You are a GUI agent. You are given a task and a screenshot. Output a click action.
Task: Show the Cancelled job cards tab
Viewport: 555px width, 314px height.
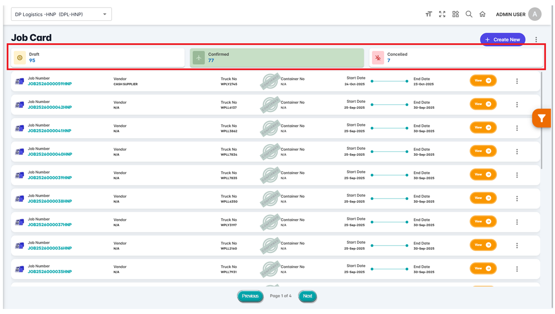(x=456, y=57)
